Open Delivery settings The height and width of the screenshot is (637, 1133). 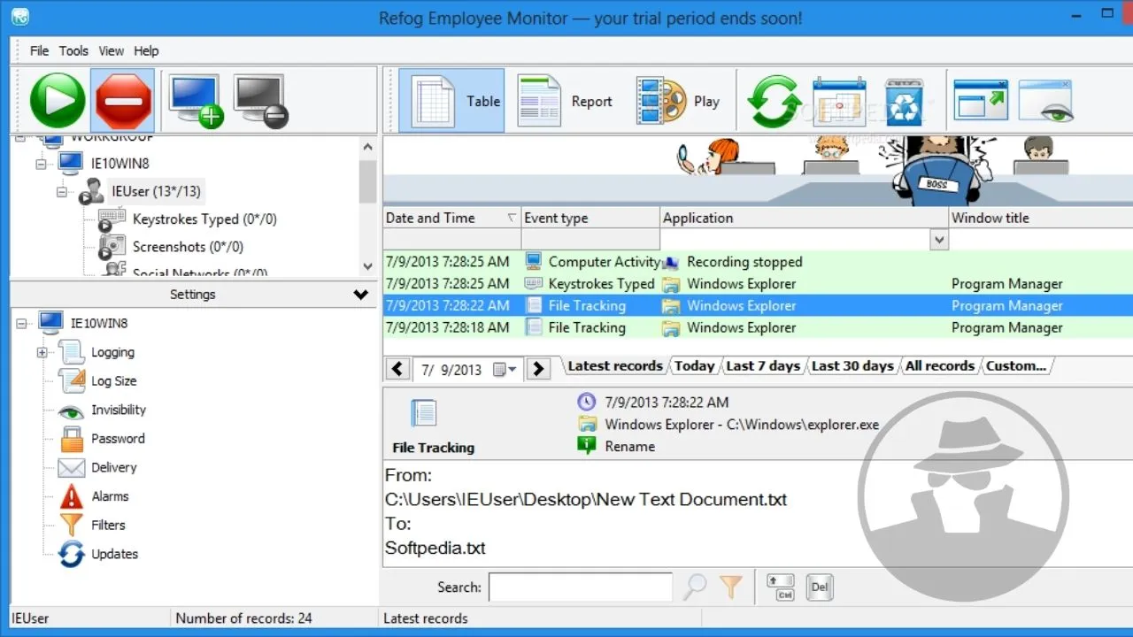pos(114,467)
